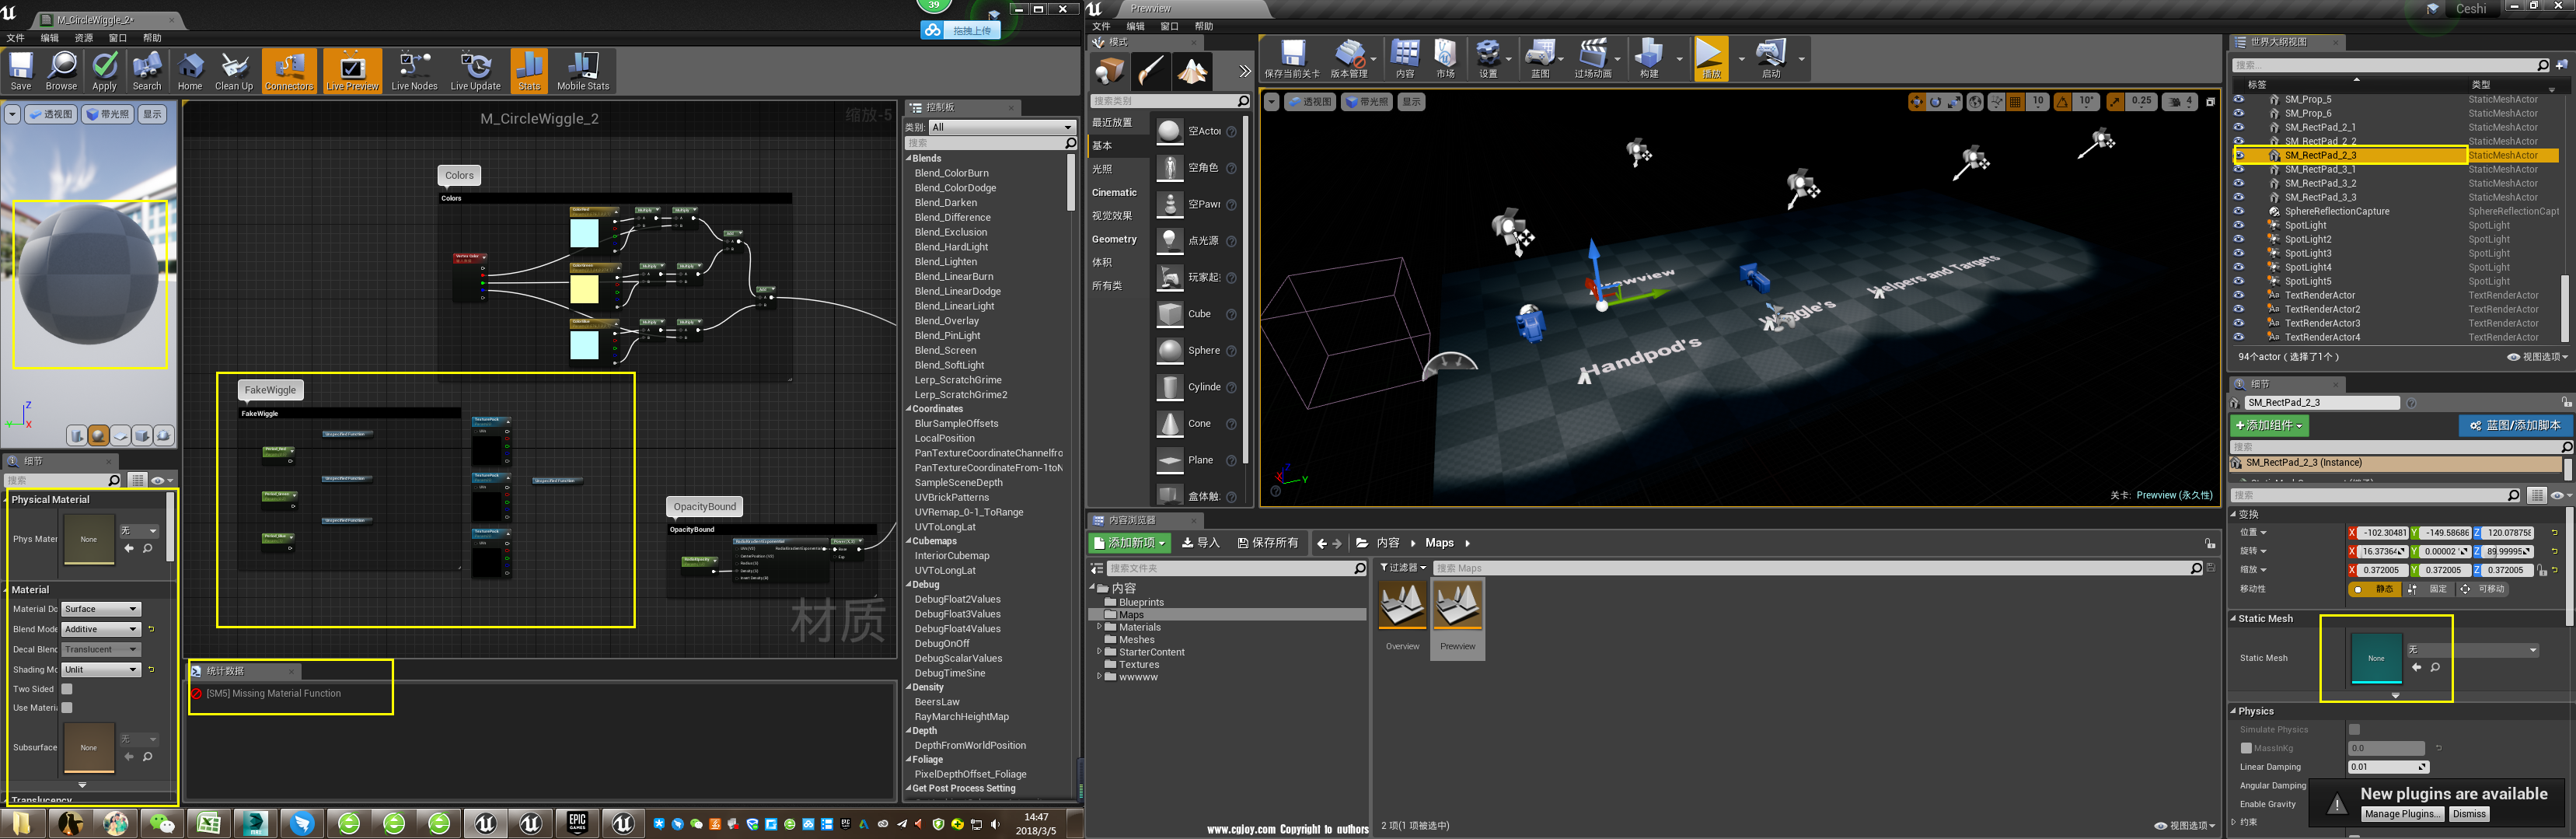Click 启动 launch toolbar icon

click(1771, 59)
